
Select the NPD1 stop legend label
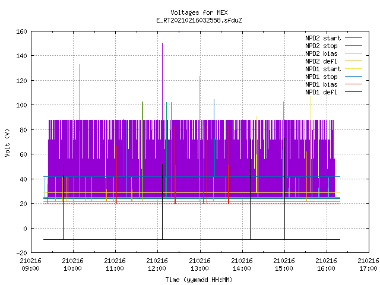[321, 77]
